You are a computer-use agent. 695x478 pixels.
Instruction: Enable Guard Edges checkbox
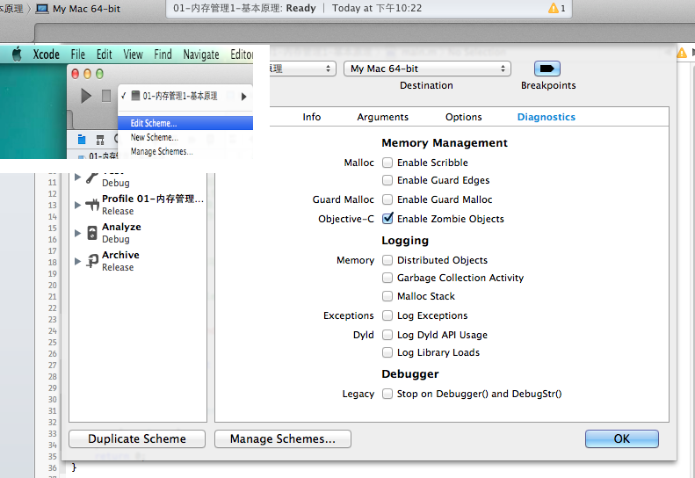click(x=387, y=180)
